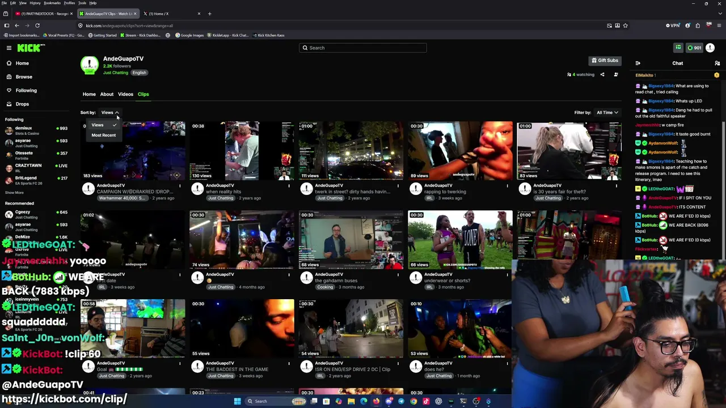
Task: Open Discord from the taskbar
Action: (389, 401)
